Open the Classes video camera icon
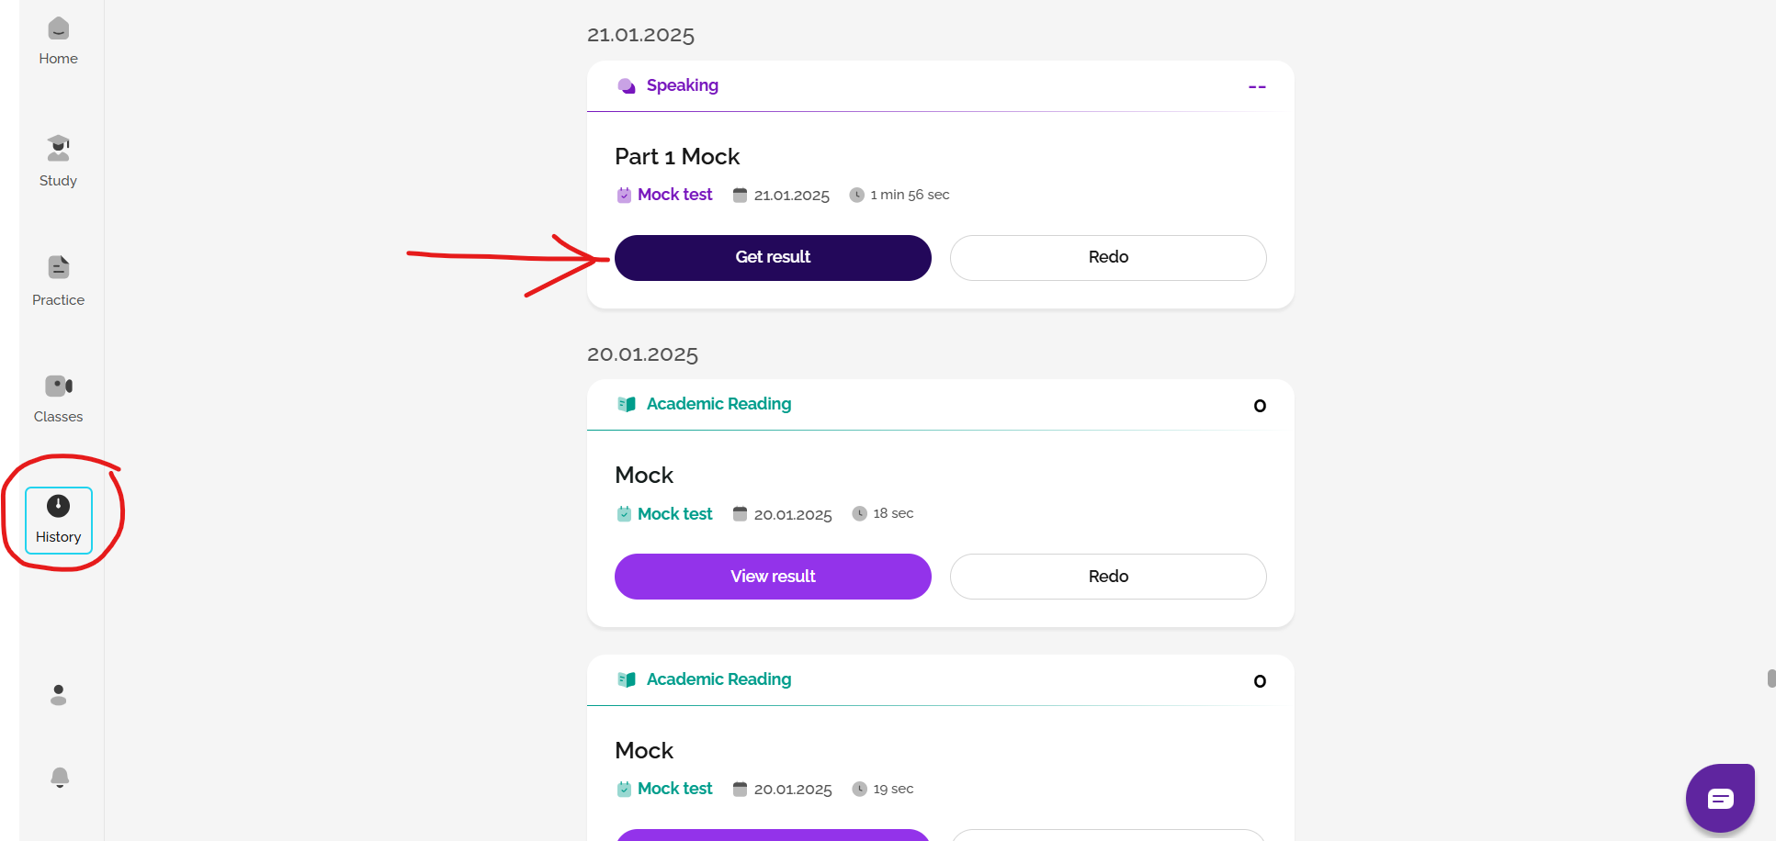 (58, 386)
